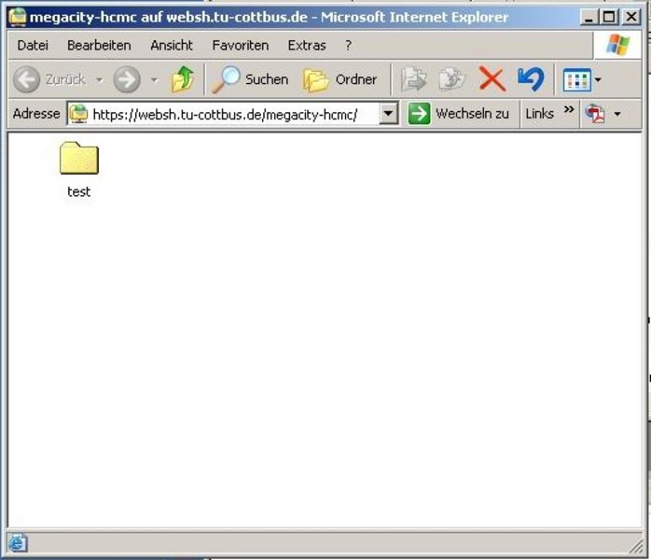The image size is (651, 560).
Task: Open the Extras menu
Action: point(307,45)
